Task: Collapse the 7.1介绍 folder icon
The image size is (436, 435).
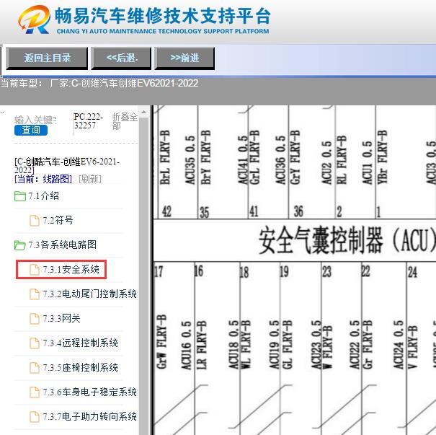Action: point(20,196)
